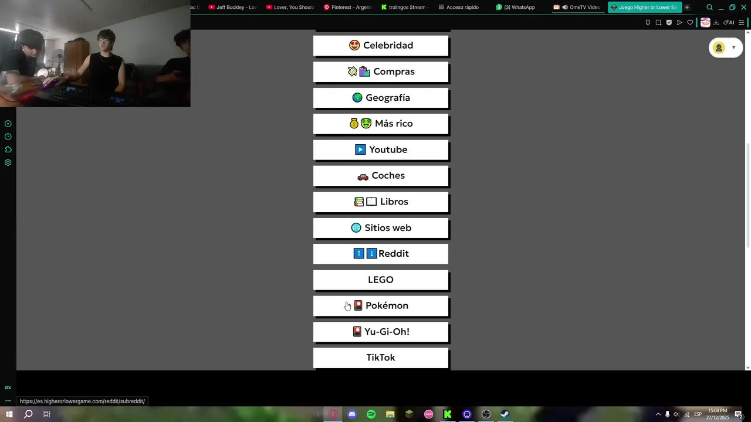The image size is (751, 422).
Task: Pick the Más rico category
Action: [381, 124]
